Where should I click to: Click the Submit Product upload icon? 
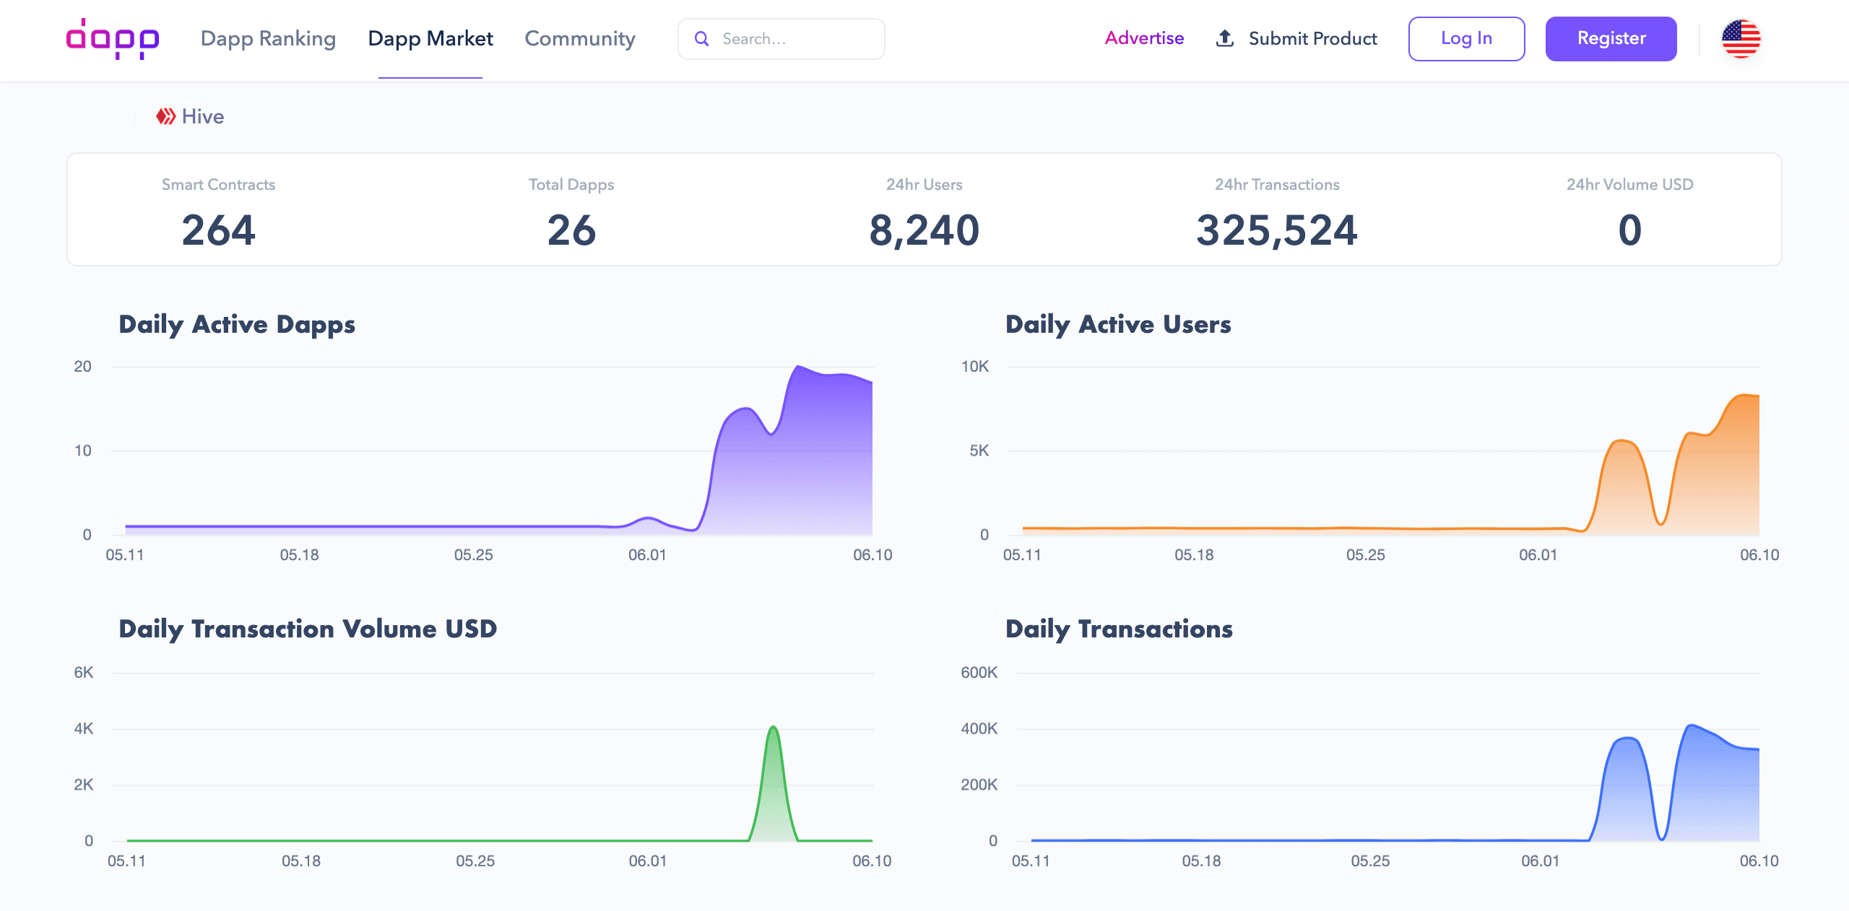[1225, 38]
